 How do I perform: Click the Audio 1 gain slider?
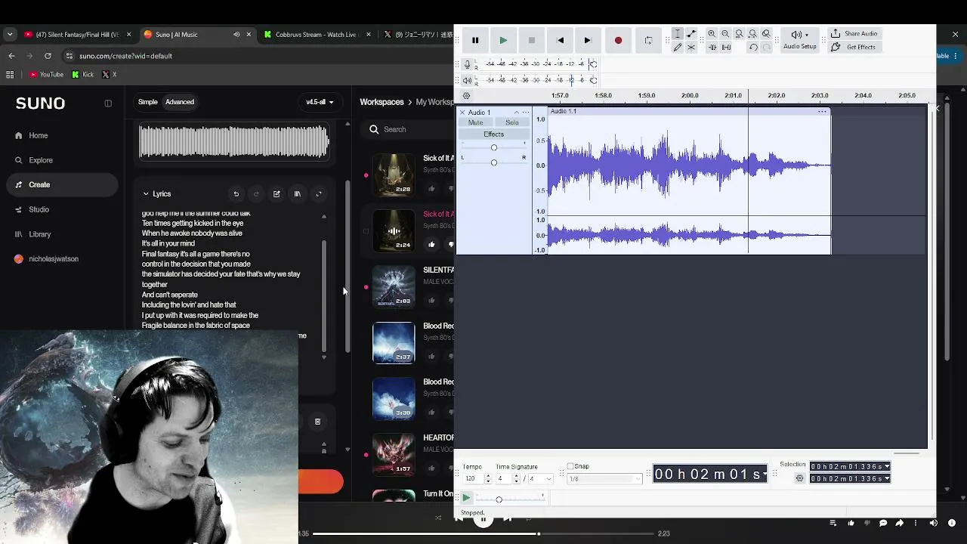494,147
